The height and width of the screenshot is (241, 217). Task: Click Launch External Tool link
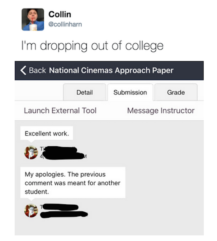click(x=60, y=110)
